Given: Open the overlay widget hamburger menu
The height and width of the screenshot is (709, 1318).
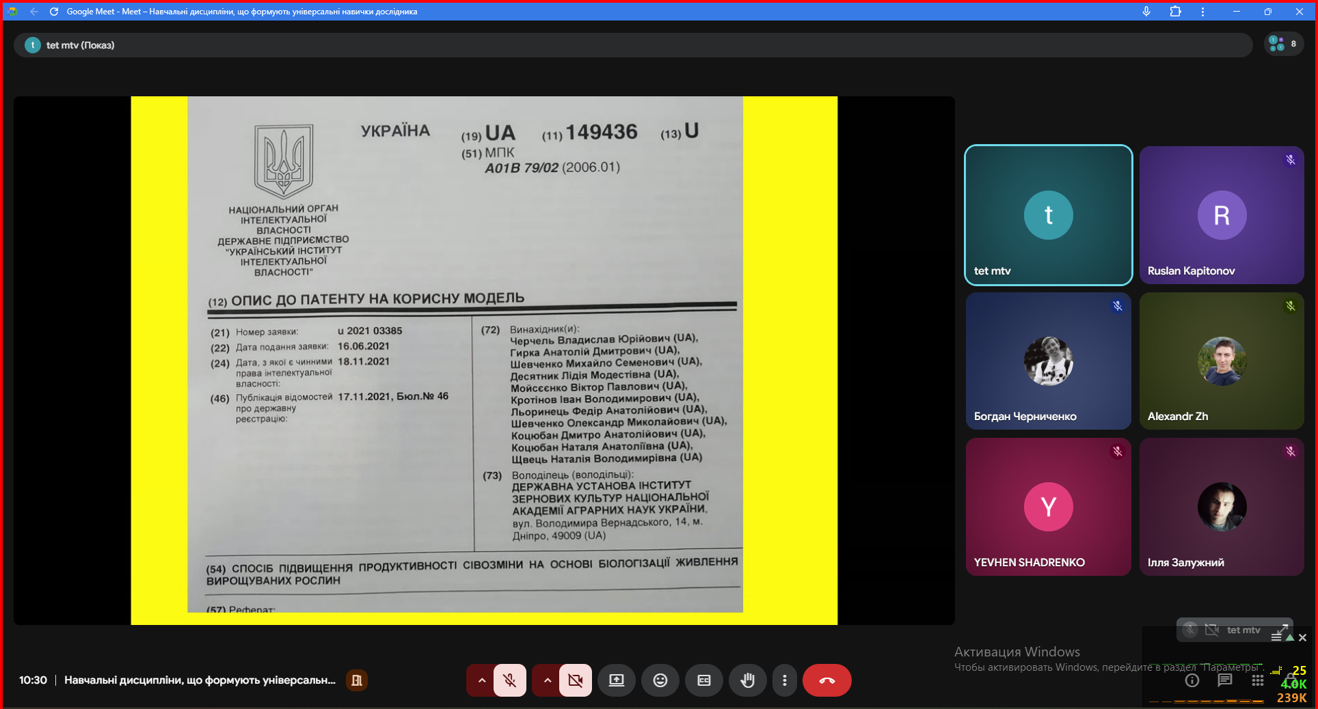Looking at the screenshot, I should [x=1276, y=637].
